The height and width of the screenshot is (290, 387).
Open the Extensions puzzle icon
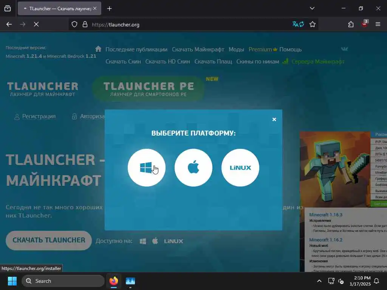[x=351, y=24]
